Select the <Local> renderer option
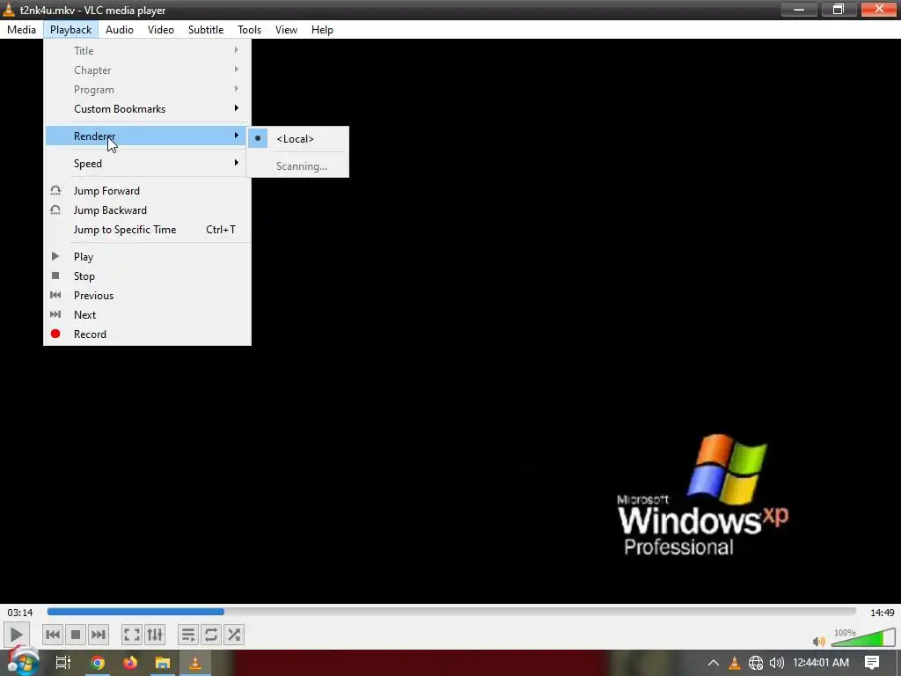This screenshot has height=676, width=901. click(x=297, y=138)
